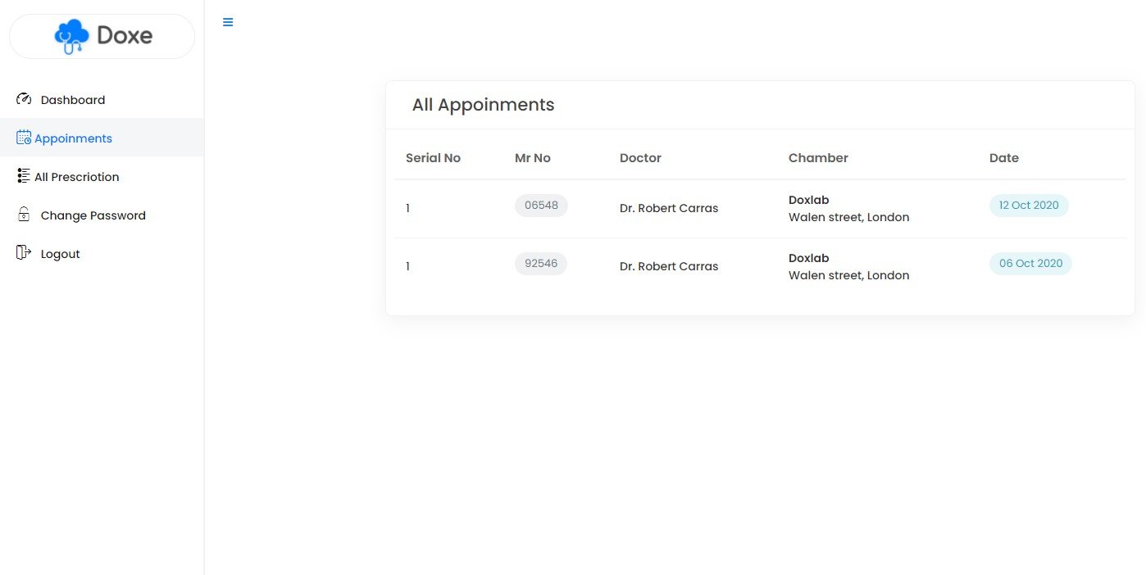The image size is (1146, 575).
Task: Click the Doxe cloud logo icon
Action: (72, 36)
